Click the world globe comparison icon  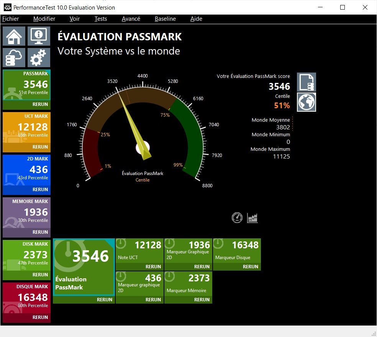point(307,102)
